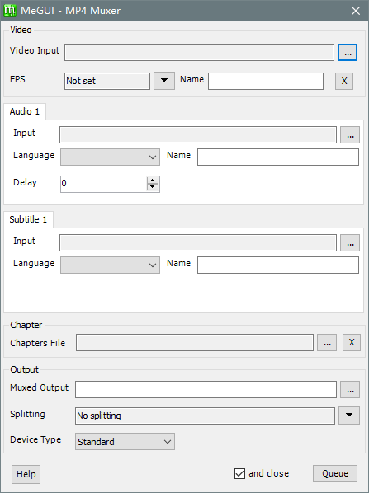Image resolution: width=369 pixels, height=493 pixels.
Task: Select the Subtitle 1 tab
Action: (28, 219)
